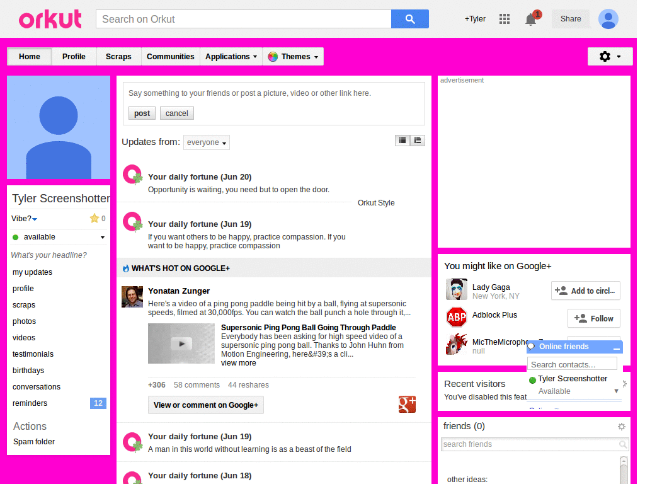The width and height of the screenshot is (645, 484).
Task: Follow Adblock Plus
Action: click(x=593, y=318)
